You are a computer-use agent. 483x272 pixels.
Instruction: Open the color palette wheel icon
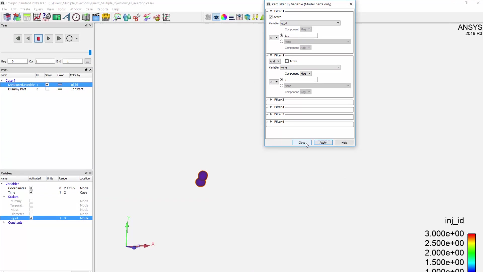coord(224,17)
